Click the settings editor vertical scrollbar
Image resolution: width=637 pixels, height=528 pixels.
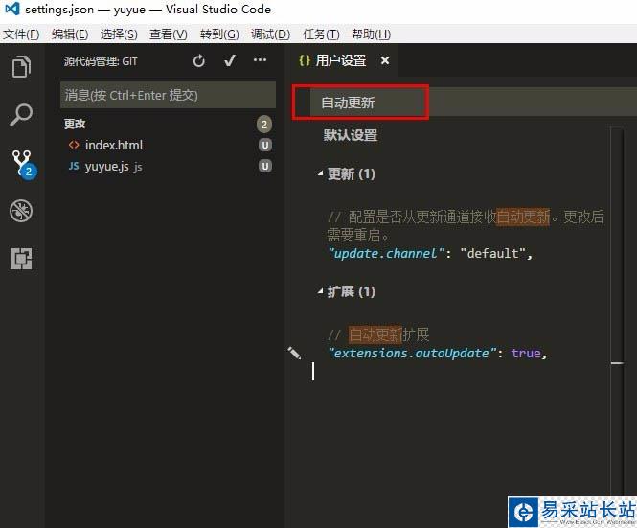point(617,309)
